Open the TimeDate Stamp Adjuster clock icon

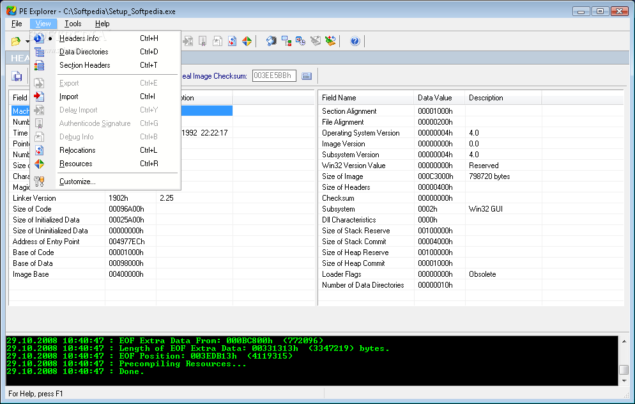pos(300,41)
